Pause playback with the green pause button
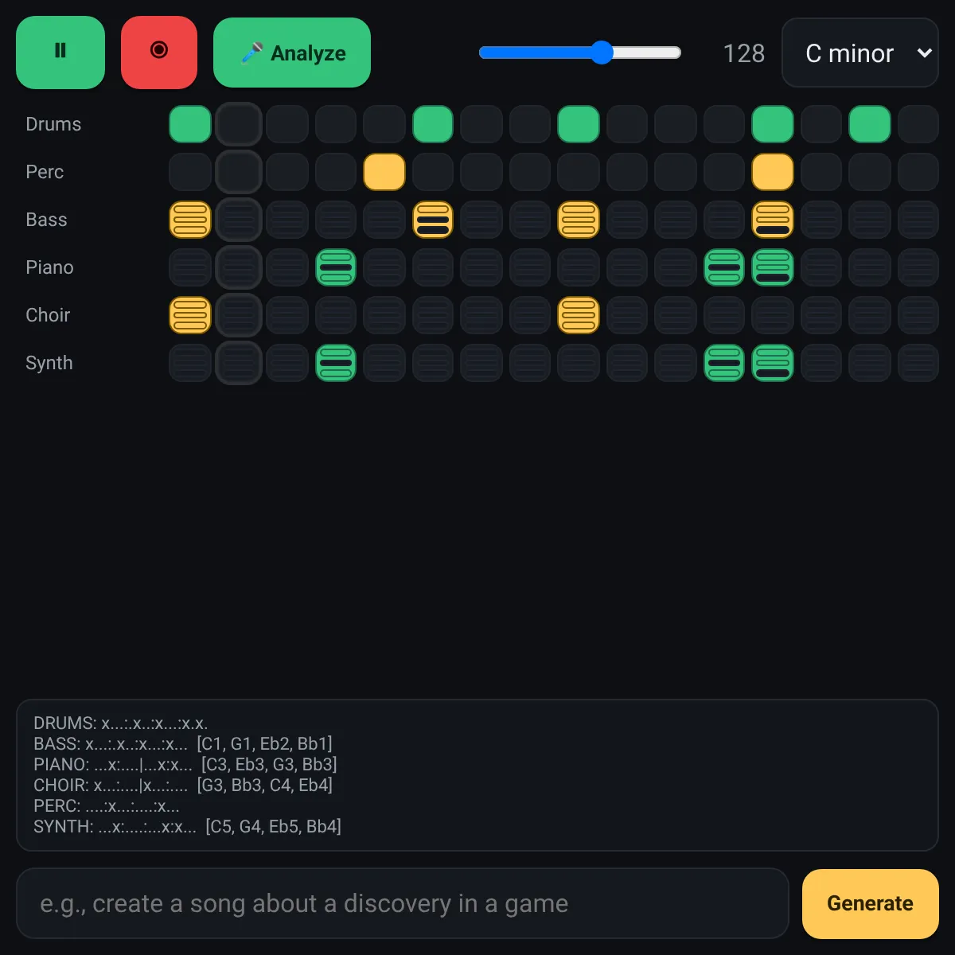Screen dimensions: 955x955 click(60, 52)
